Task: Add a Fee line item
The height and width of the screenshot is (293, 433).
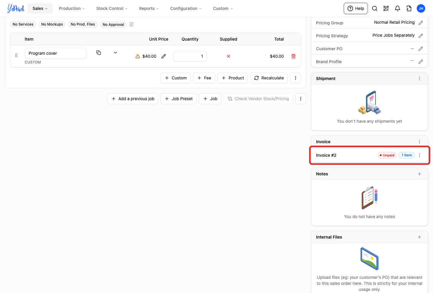Action: click(x=204, y=78)
